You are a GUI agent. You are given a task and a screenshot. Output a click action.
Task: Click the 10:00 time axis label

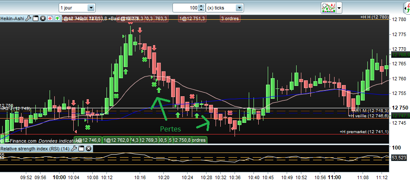tap(59, 177)
